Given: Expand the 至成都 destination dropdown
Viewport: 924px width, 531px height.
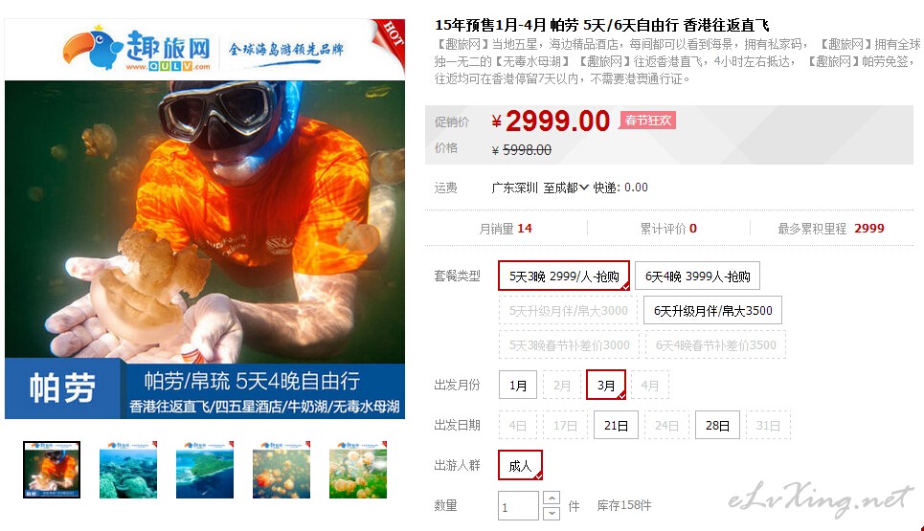Looking at the screenshot, I should [x=566, y=188].
